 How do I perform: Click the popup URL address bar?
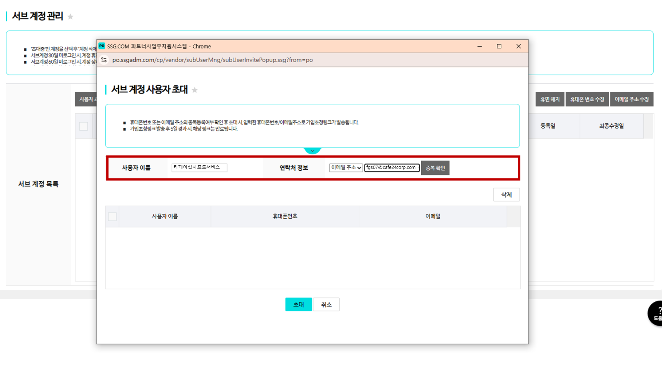tap(213, 60)
